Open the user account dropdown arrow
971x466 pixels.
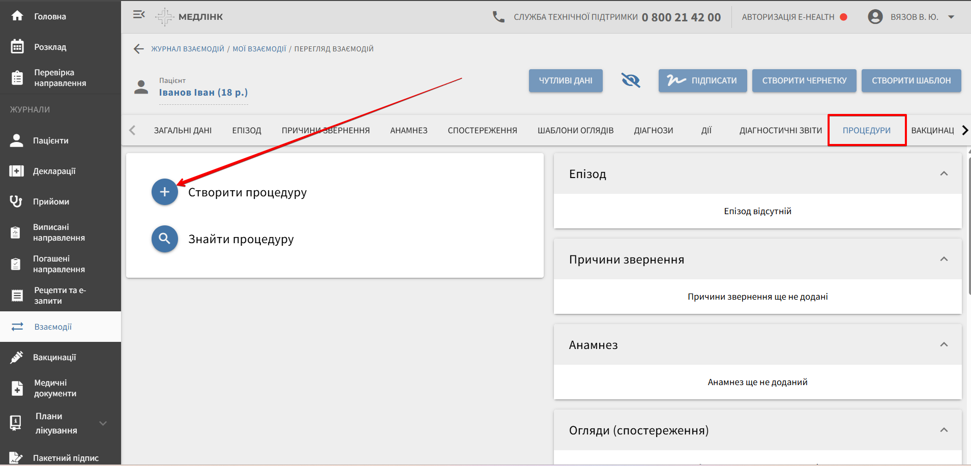pyautogui.click(x=951, y=17)
